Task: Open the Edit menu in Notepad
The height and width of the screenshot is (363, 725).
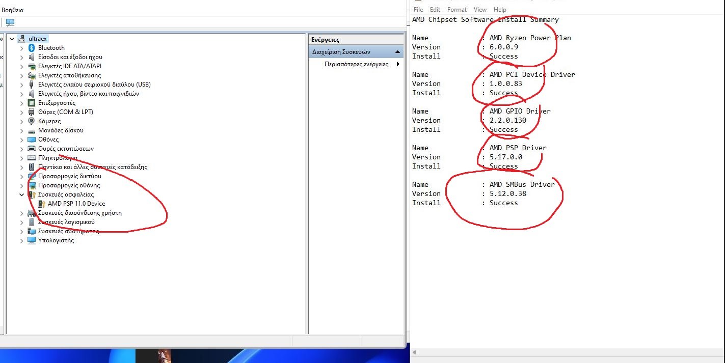Action: [x=435, y=10]
